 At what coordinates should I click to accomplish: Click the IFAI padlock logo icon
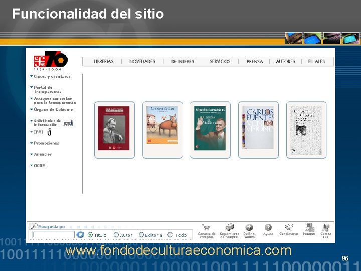click(50, 132)
